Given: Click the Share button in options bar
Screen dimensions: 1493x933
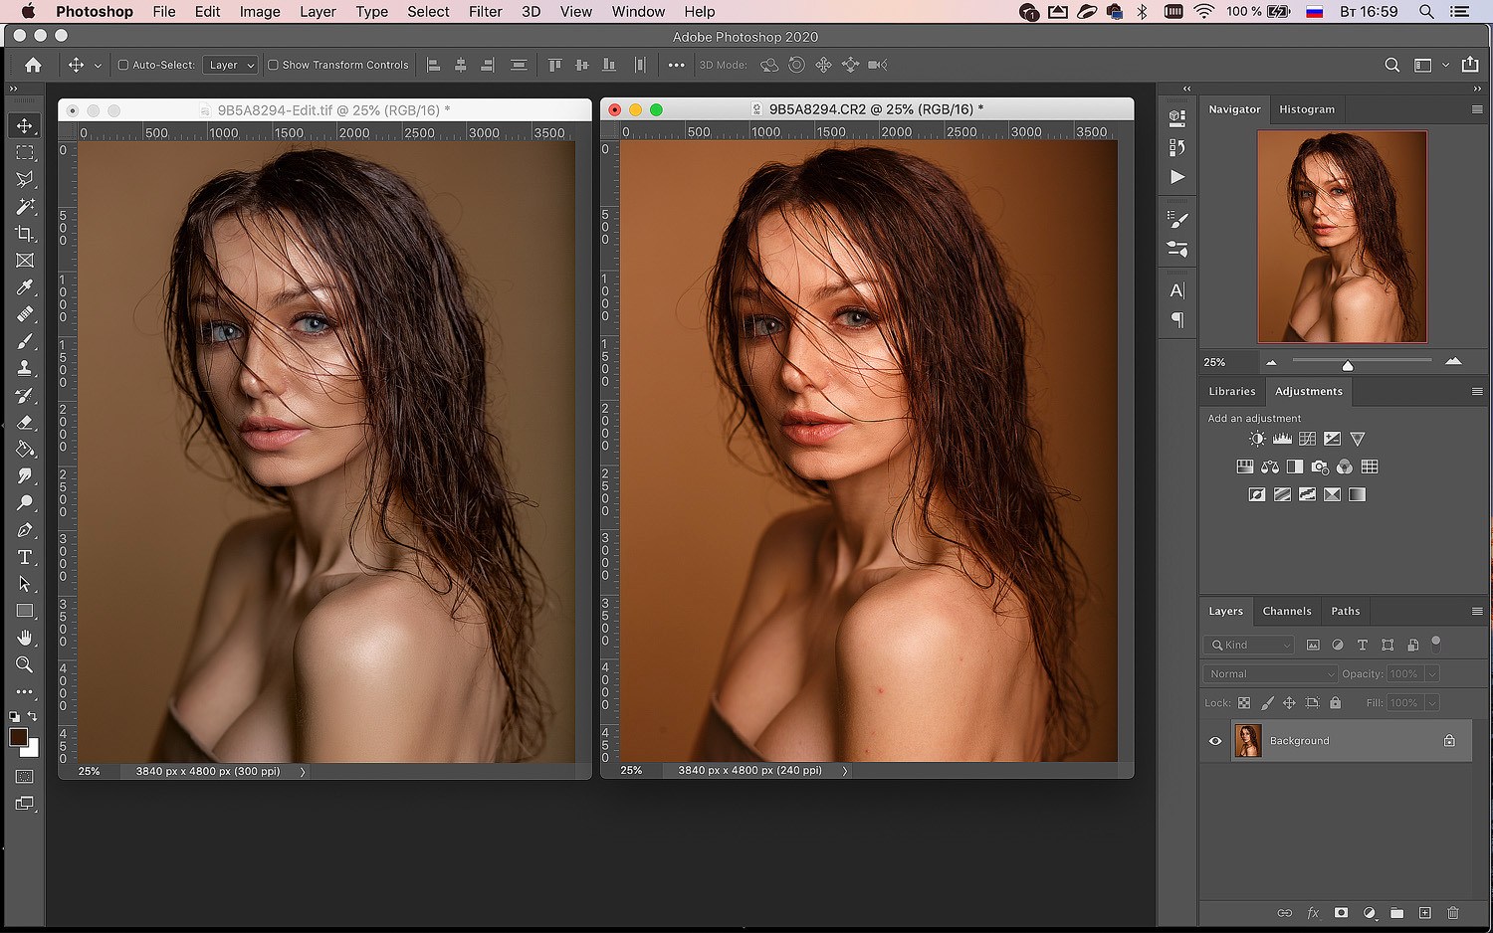Looking at the screenshot, I should tap(1470, 65).
